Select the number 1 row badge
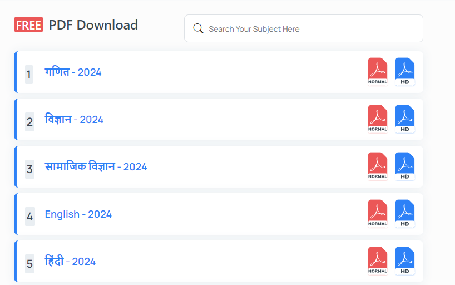The height and width of the screenshot is (285, 455). [x=29, y=74]
